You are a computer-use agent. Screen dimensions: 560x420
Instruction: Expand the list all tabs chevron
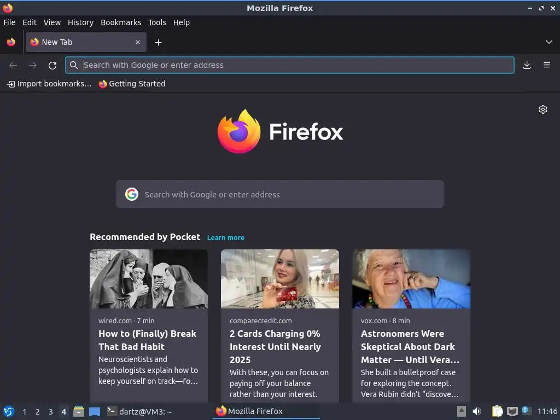(549, 42)
